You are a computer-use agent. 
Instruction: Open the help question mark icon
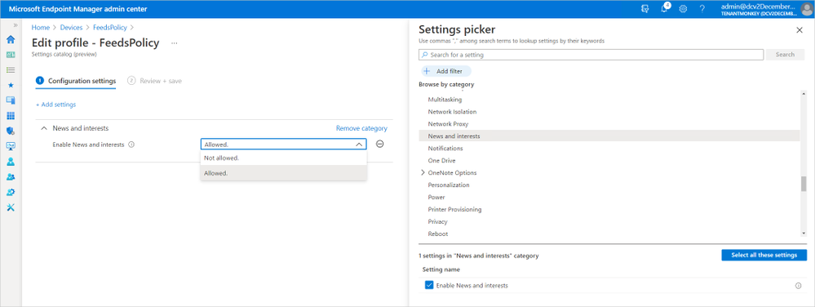[x=702, y=9]
